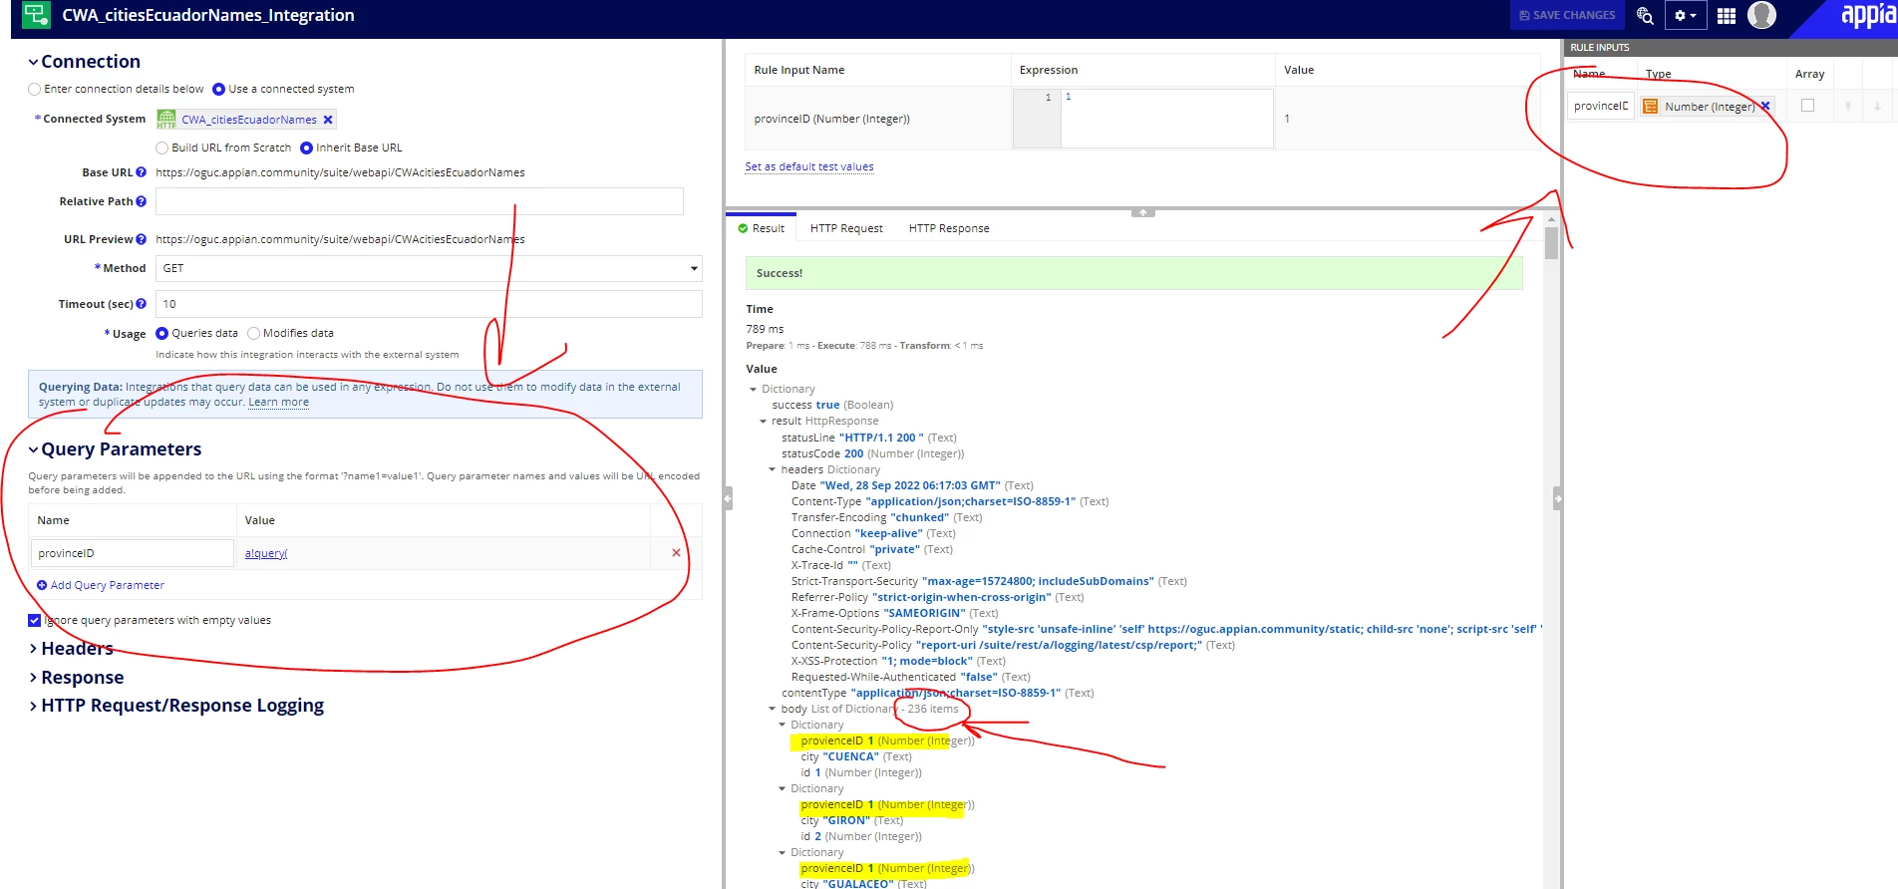Set usage to 'Modifies data'
Screen dimensions: 1898x889
pos(254,333)
